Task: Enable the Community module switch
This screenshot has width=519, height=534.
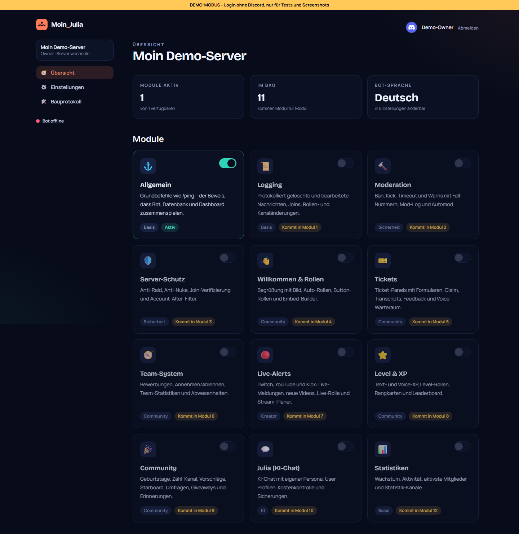Action: click(228, 446)
